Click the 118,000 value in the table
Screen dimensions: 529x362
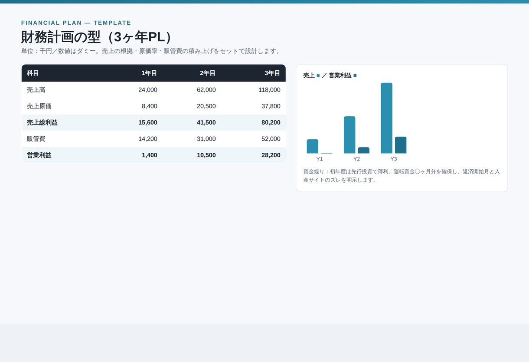click(270, 90)
